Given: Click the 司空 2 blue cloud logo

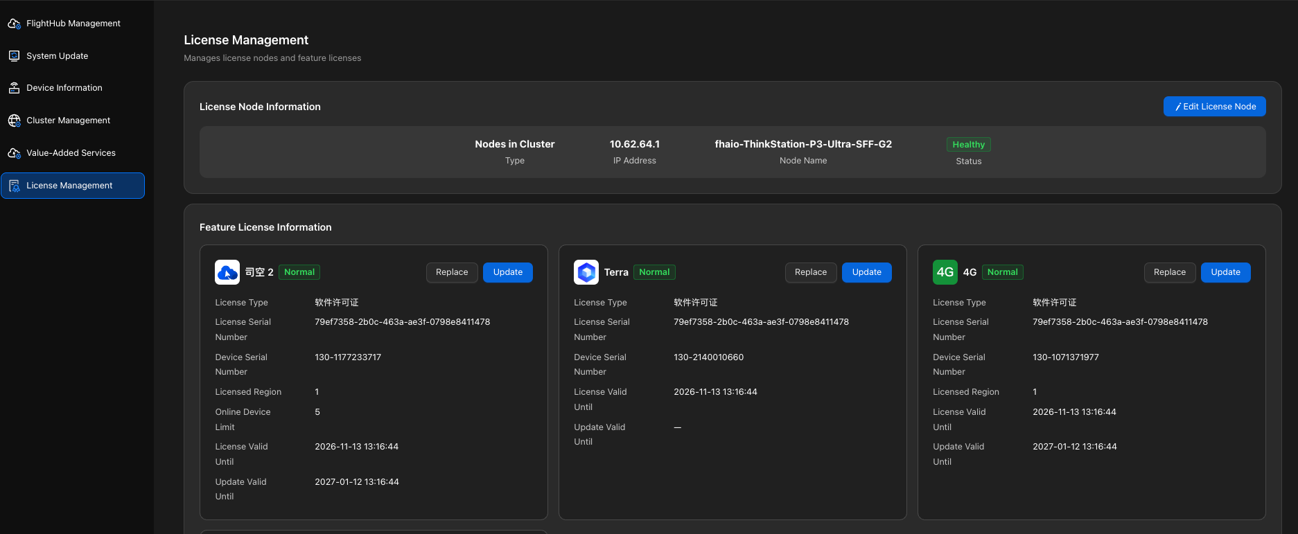Looking at the screenshot, I should point(227,272).
